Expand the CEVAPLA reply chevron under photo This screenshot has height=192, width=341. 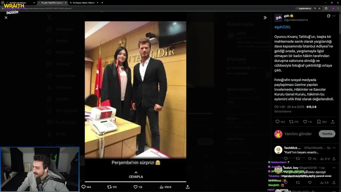(x=136, y=173)
